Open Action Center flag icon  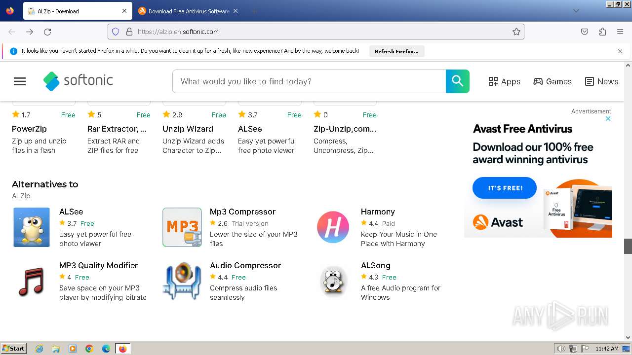click(x=585, y=349)
